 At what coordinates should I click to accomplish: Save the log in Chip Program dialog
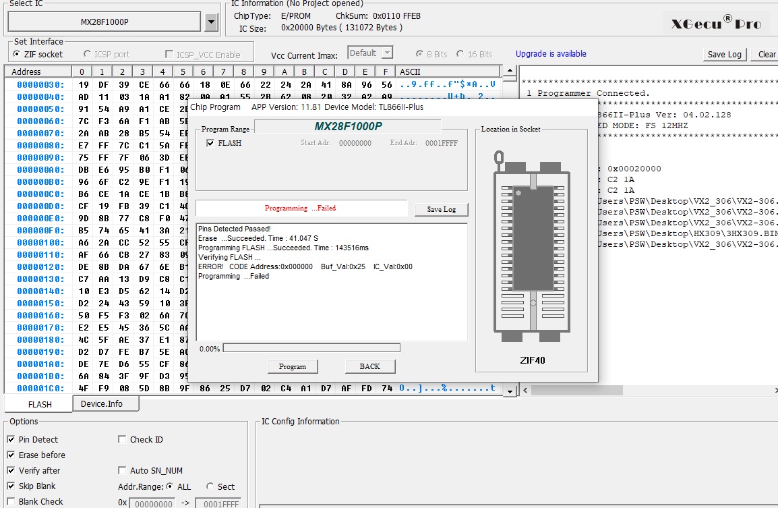click(441, 209)
